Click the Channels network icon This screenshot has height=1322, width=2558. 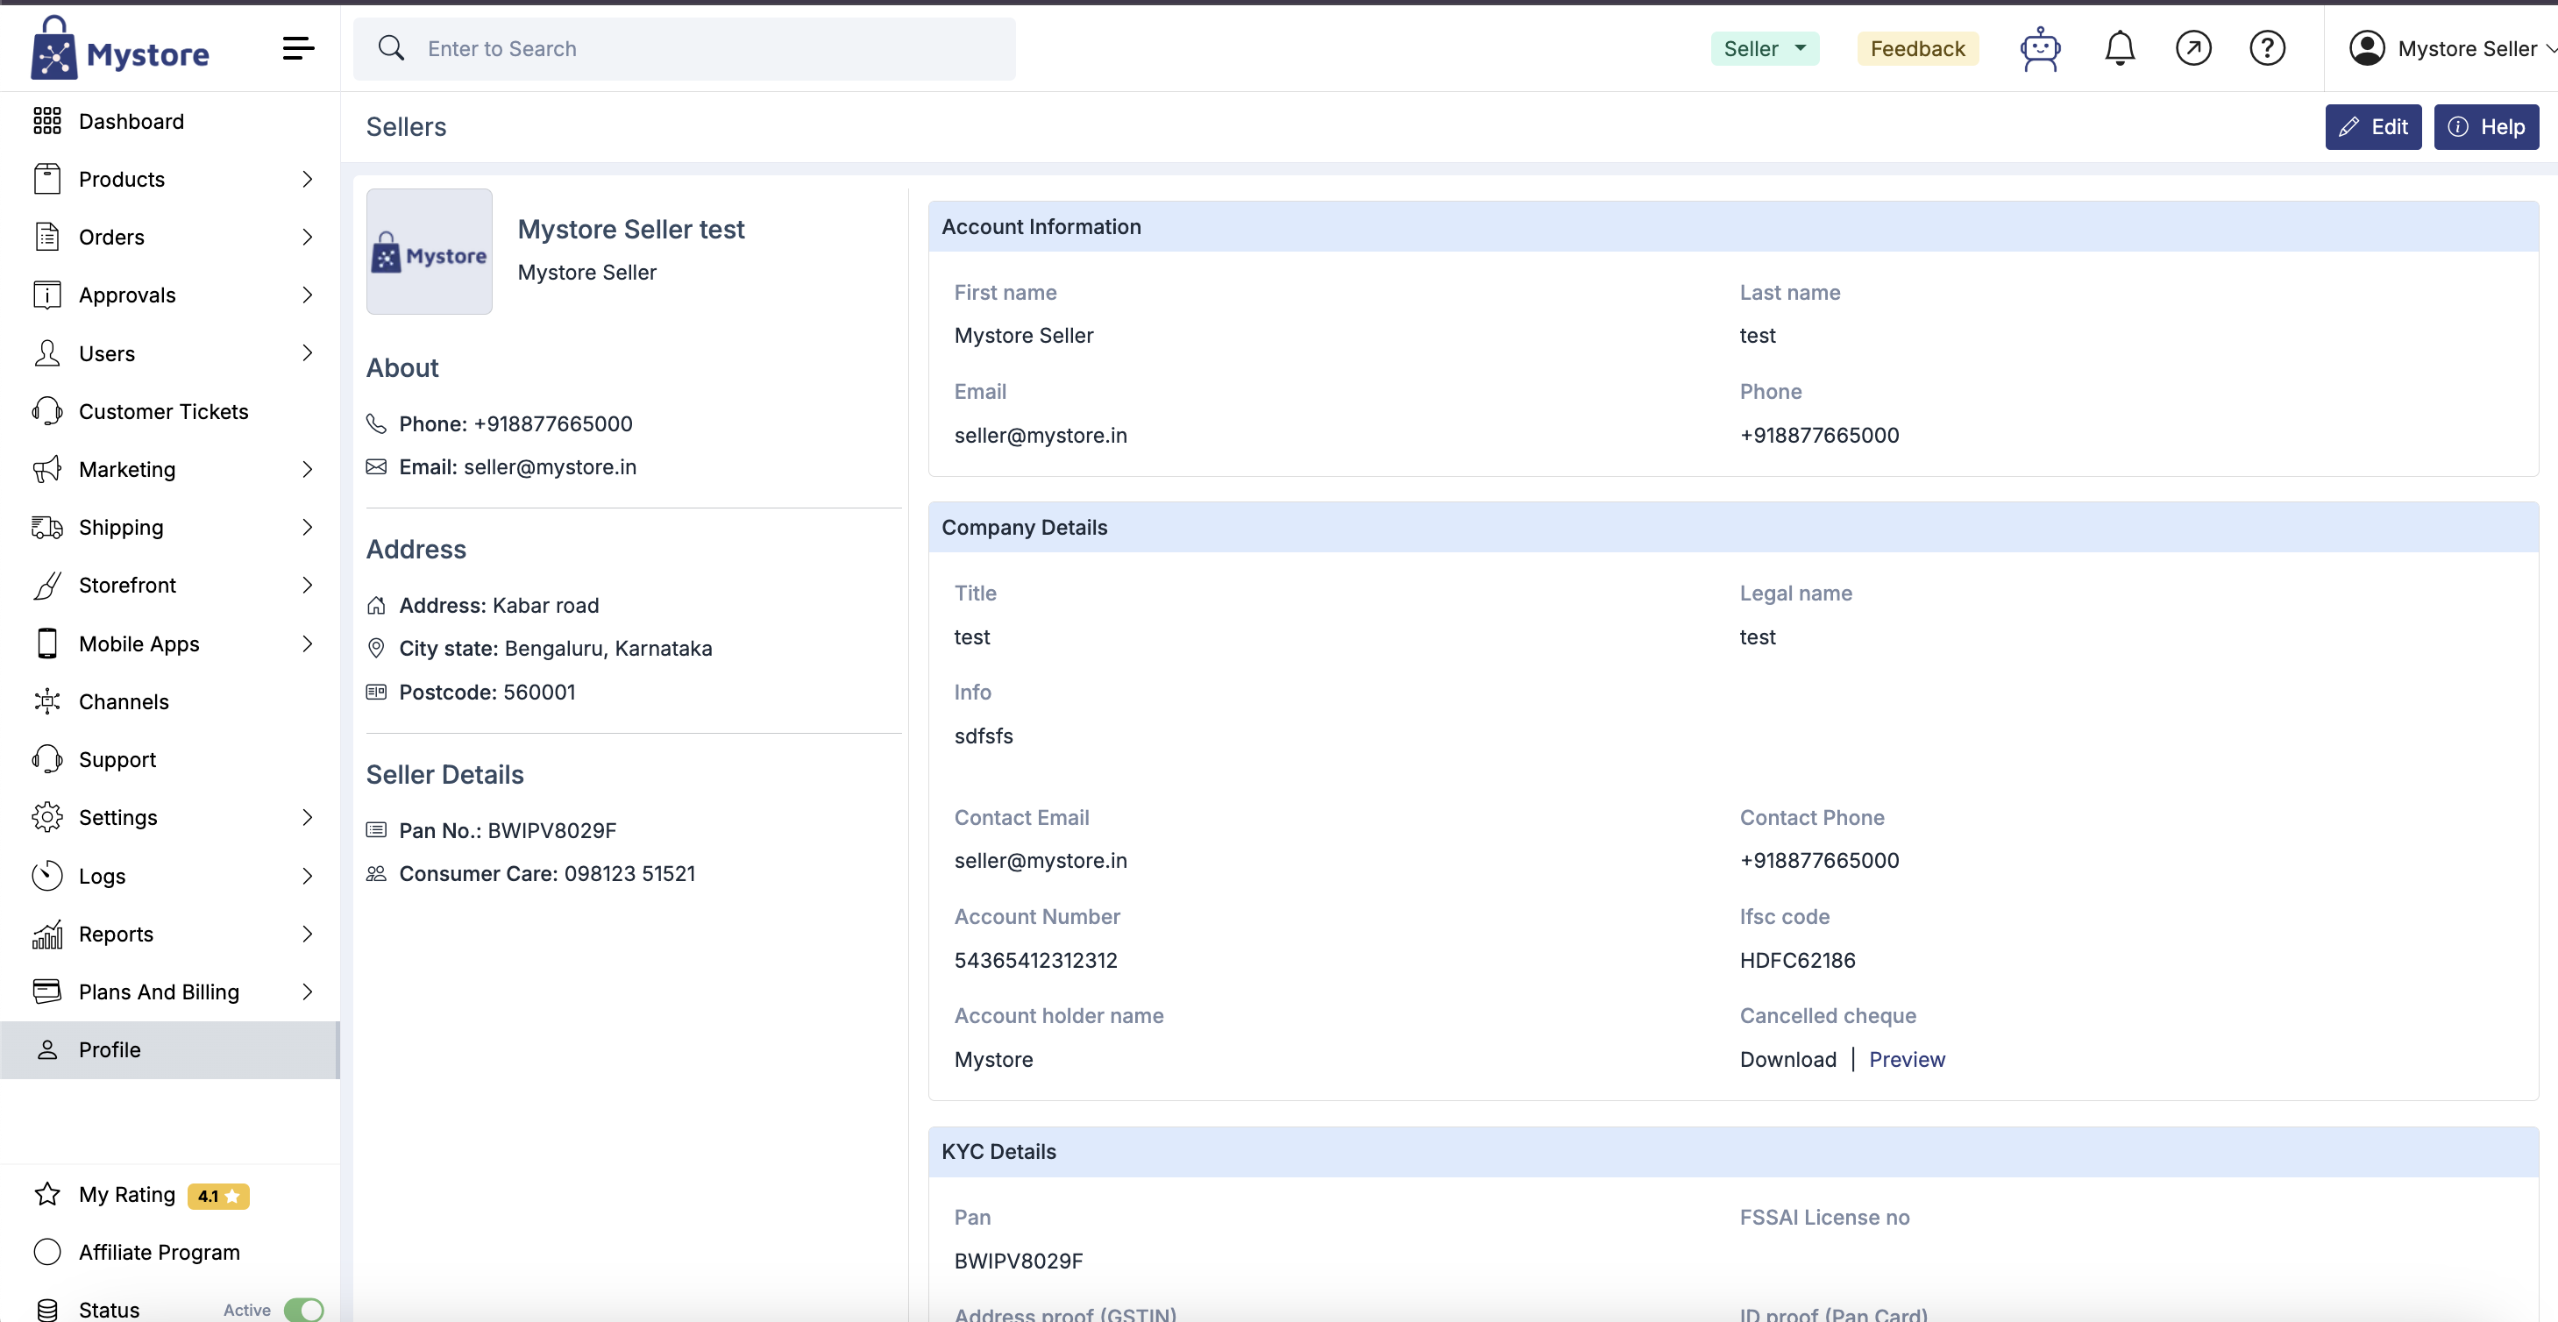pos(46,701)
